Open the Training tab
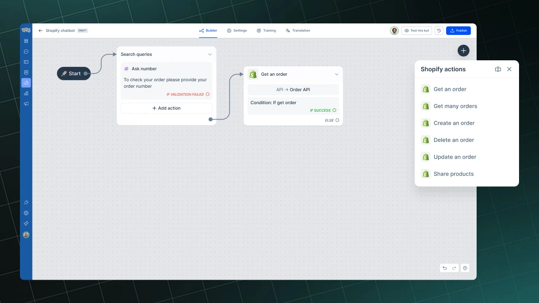This screenshot has height=303, width=539. [267, 30]
